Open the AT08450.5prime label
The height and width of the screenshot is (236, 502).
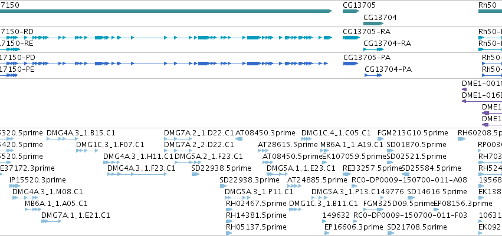(293, 157)
